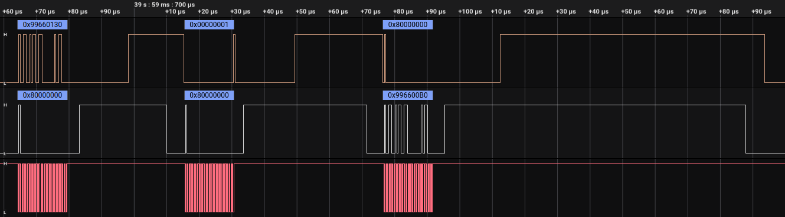Select the 0x00000001 decoded data bubble
785x217 pixels.
click(209, 25)
